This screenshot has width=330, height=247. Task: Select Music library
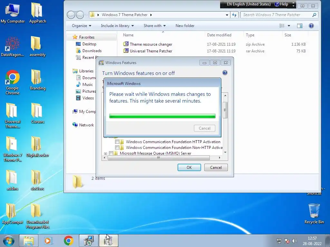87,85
